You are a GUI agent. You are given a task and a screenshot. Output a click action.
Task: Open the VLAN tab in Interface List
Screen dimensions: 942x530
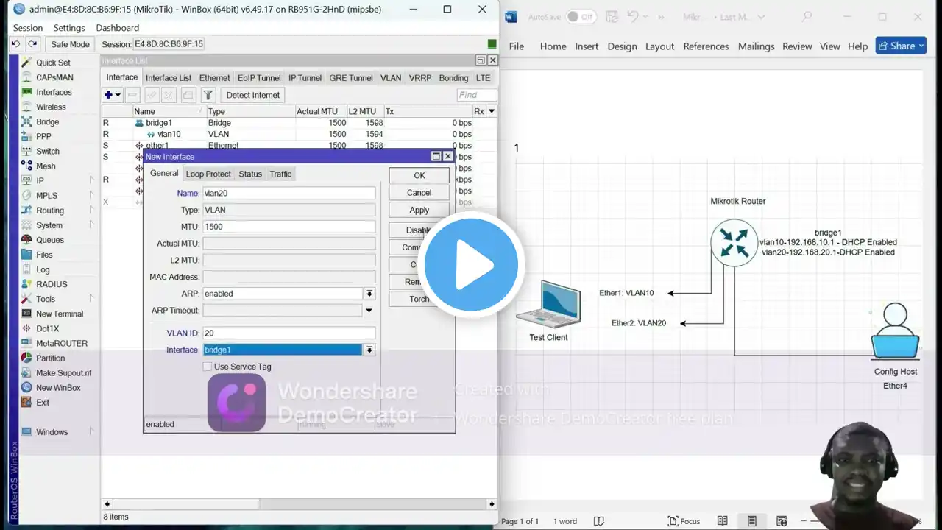click(x=391, y=78)
